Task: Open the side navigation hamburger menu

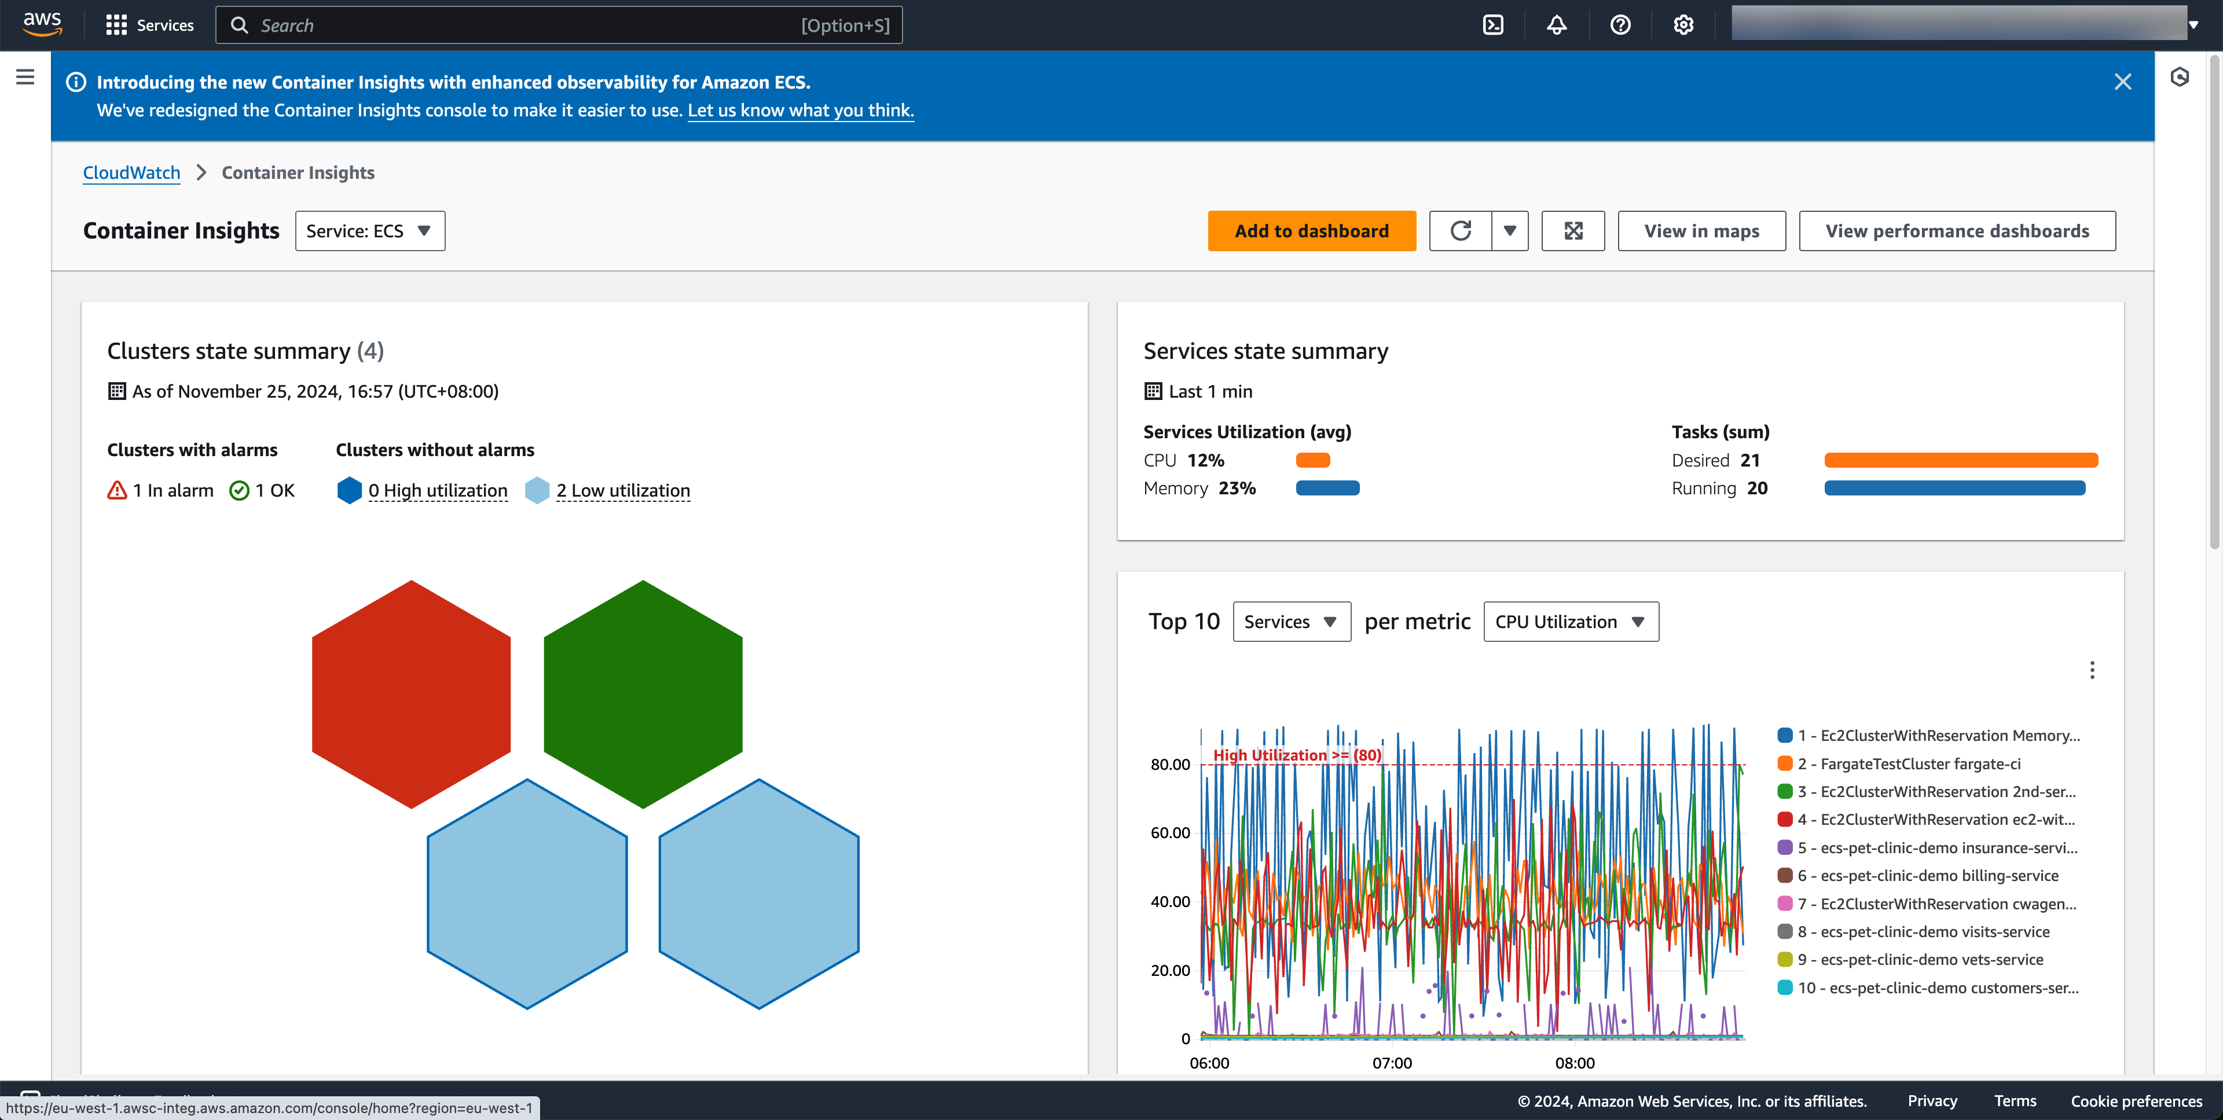Action: [25, 77]
